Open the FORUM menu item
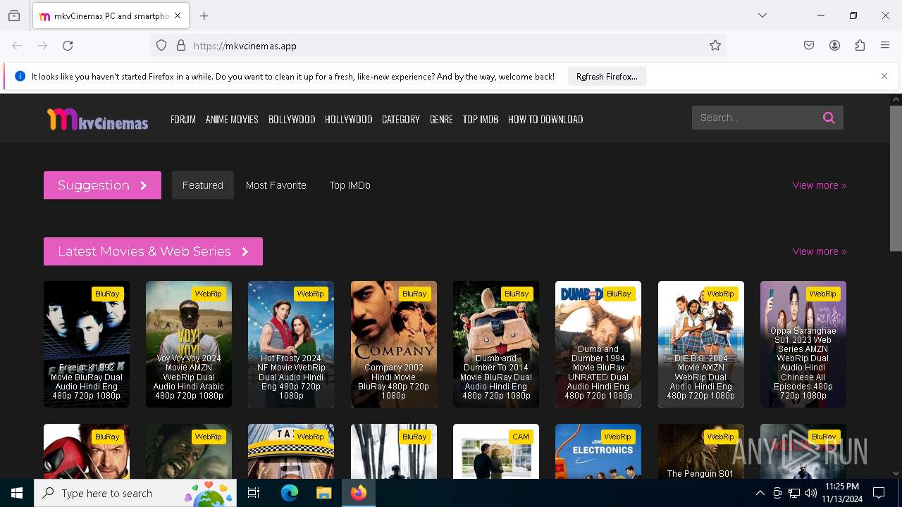 [183, 120]
